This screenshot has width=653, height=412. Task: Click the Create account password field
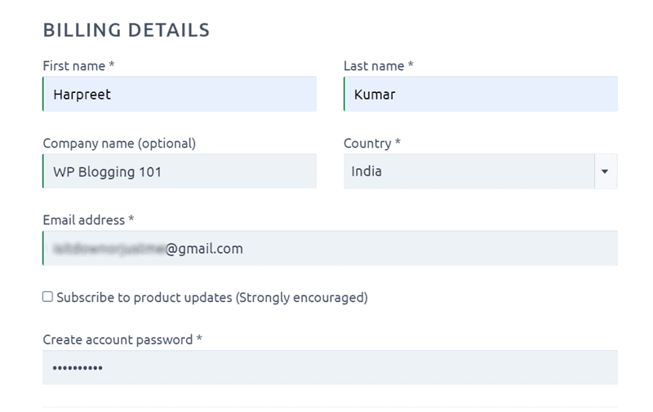330,367
